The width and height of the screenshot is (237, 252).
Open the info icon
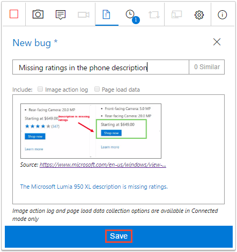pos(222,14)
